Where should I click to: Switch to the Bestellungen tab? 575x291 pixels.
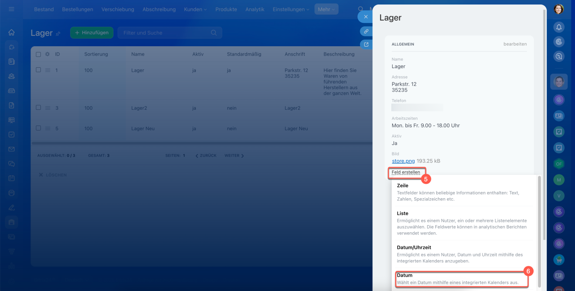tap(77, 9)
